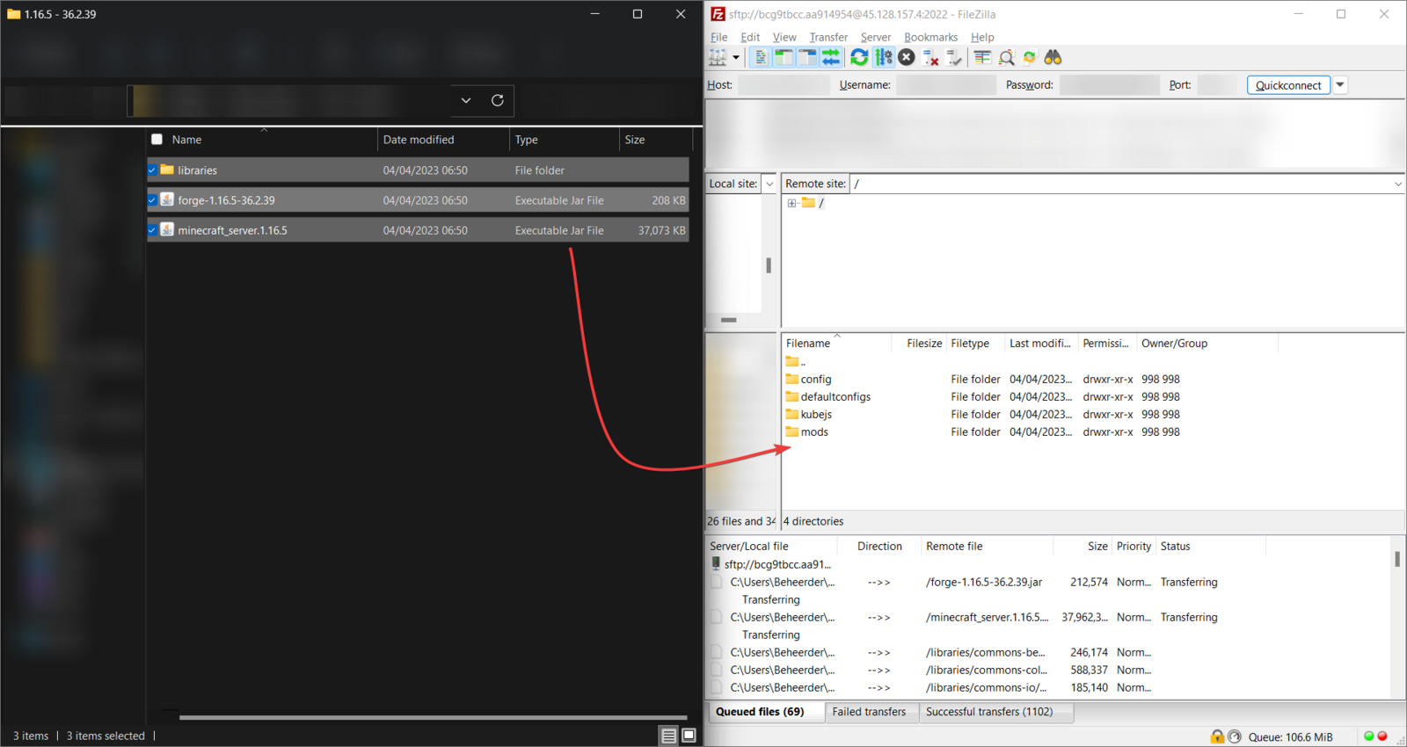This screenshot has height=747, width=1407.
Task: Refresh the Explorer folder view
Action: coord(498,100)
